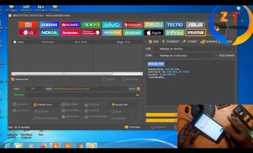This screenshot has width=253, height=153.
Task: Open the COM ports dropdown
Action: [x=183, y=56]
